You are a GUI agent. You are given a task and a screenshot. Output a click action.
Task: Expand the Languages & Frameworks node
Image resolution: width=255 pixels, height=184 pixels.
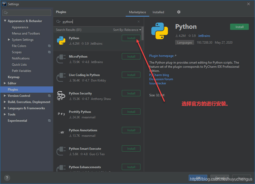[x=5, y=108]
